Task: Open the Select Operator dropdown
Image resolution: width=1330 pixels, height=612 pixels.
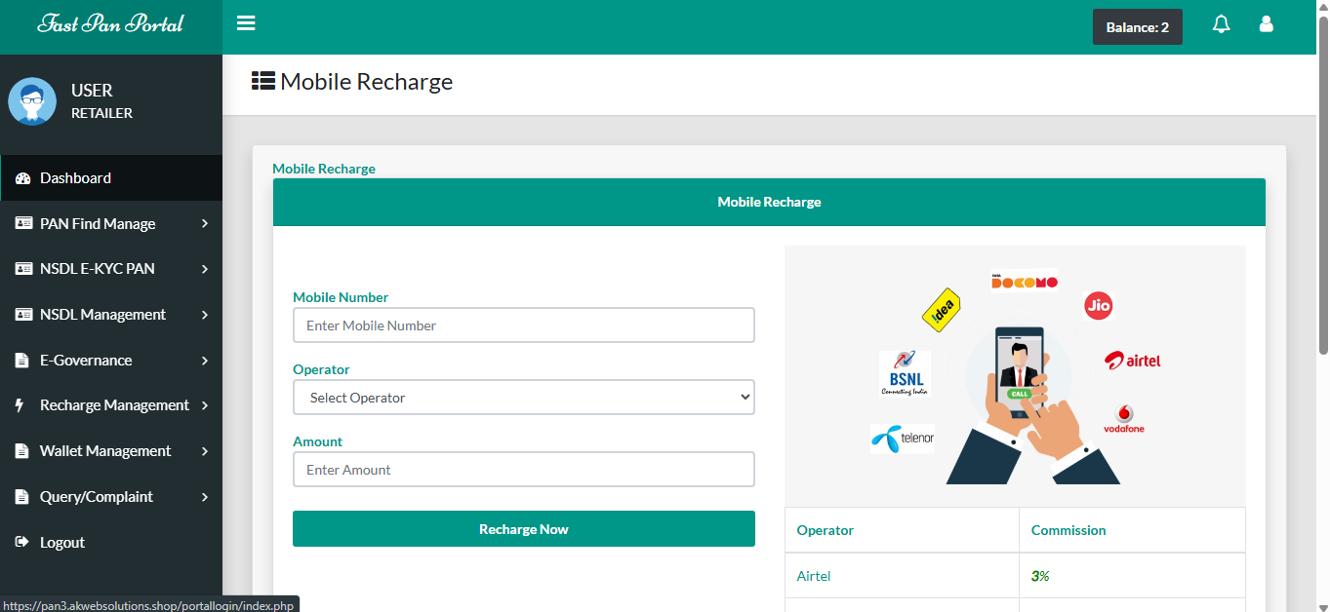Action: click(x=523, y=398)
